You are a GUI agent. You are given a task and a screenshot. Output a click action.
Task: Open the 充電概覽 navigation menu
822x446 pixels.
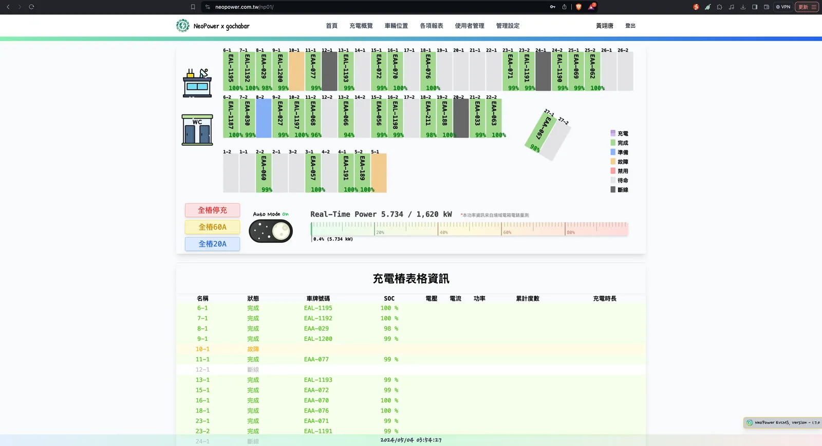click(361, 26)
